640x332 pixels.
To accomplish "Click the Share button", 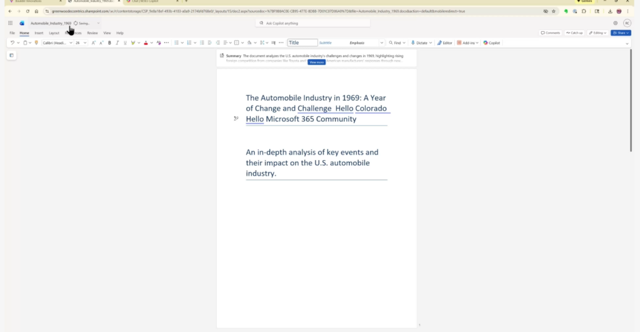I will click(x=621, y=33).
